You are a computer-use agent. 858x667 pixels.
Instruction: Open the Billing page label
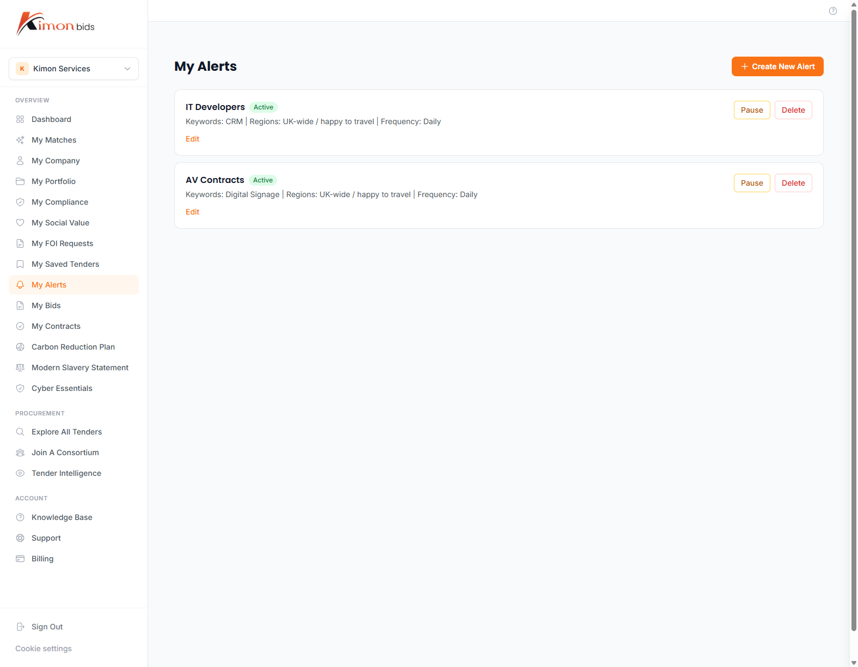(42, 559)
